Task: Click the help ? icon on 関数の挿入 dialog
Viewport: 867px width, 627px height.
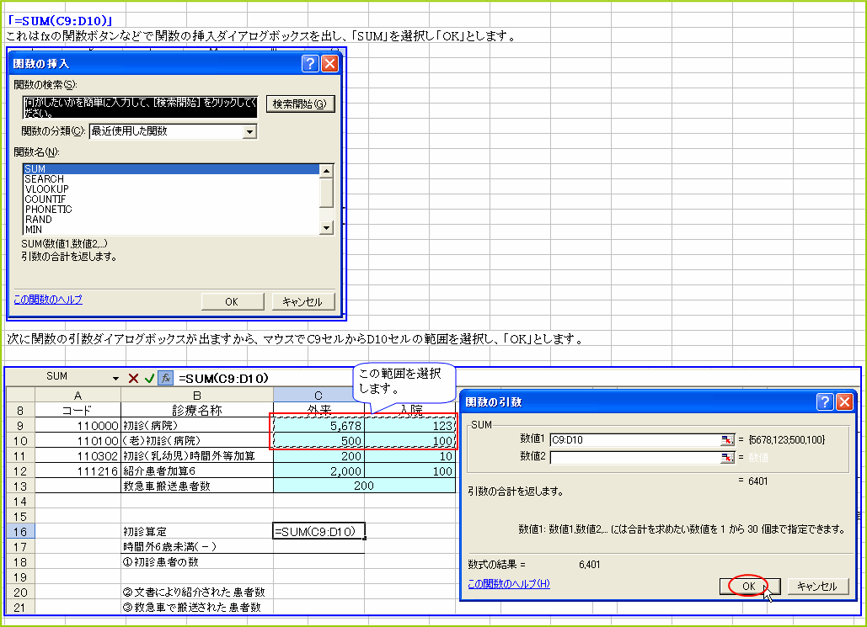Action: [310, 63]
